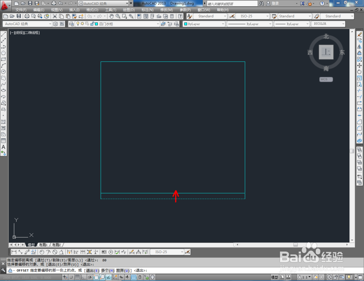364x281 pixels.
Task: Open the Layer Properties Manager icon
Action: coord(71,24)
